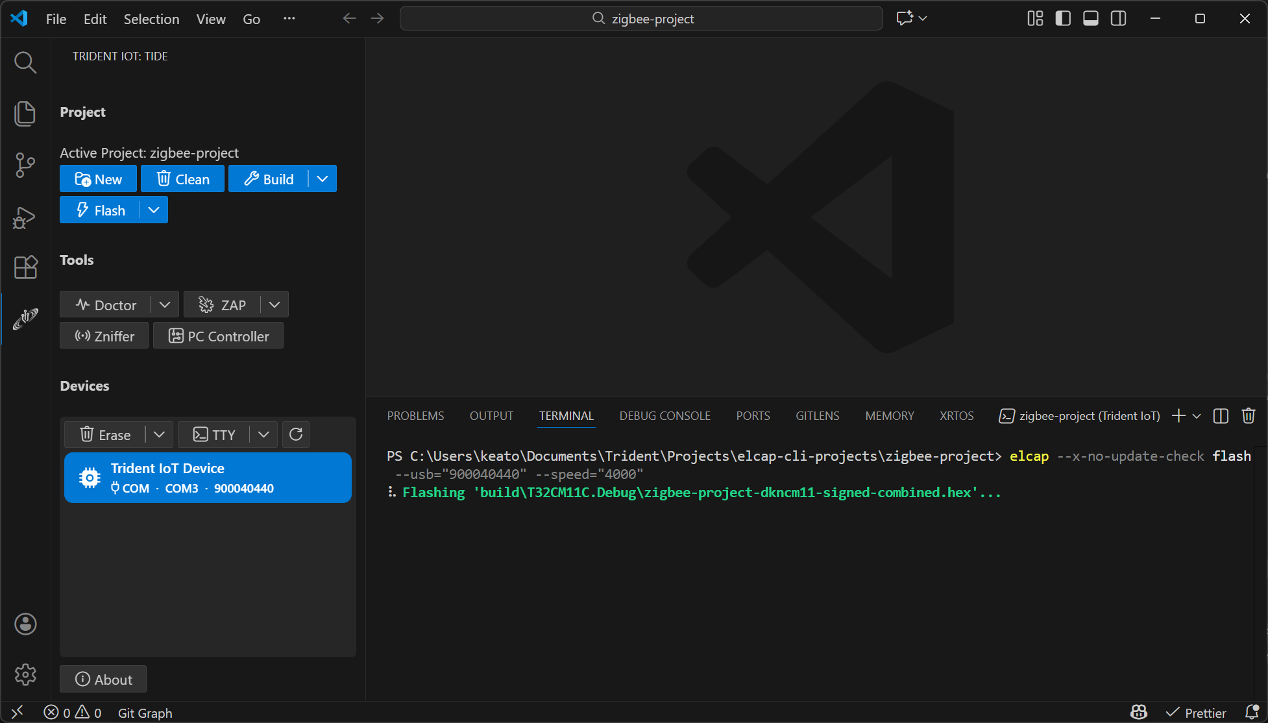Open the Search view in activity bar
The image size is (1268, 723).
[25, 63]
